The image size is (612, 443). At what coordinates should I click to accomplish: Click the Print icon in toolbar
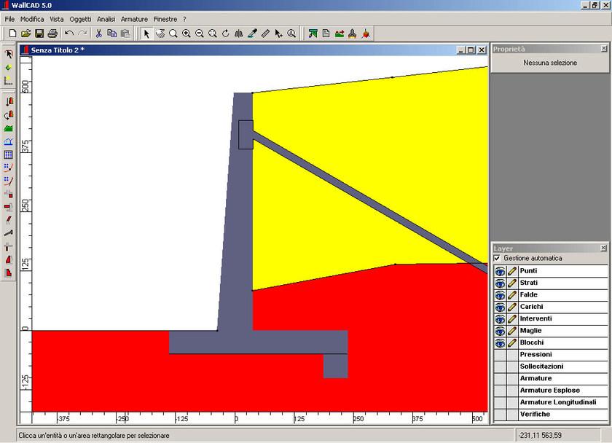click(x=52, y=34)
